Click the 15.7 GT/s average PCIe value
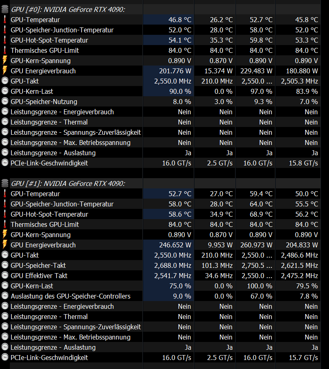329x369 pixels. [x=303, y=358]
